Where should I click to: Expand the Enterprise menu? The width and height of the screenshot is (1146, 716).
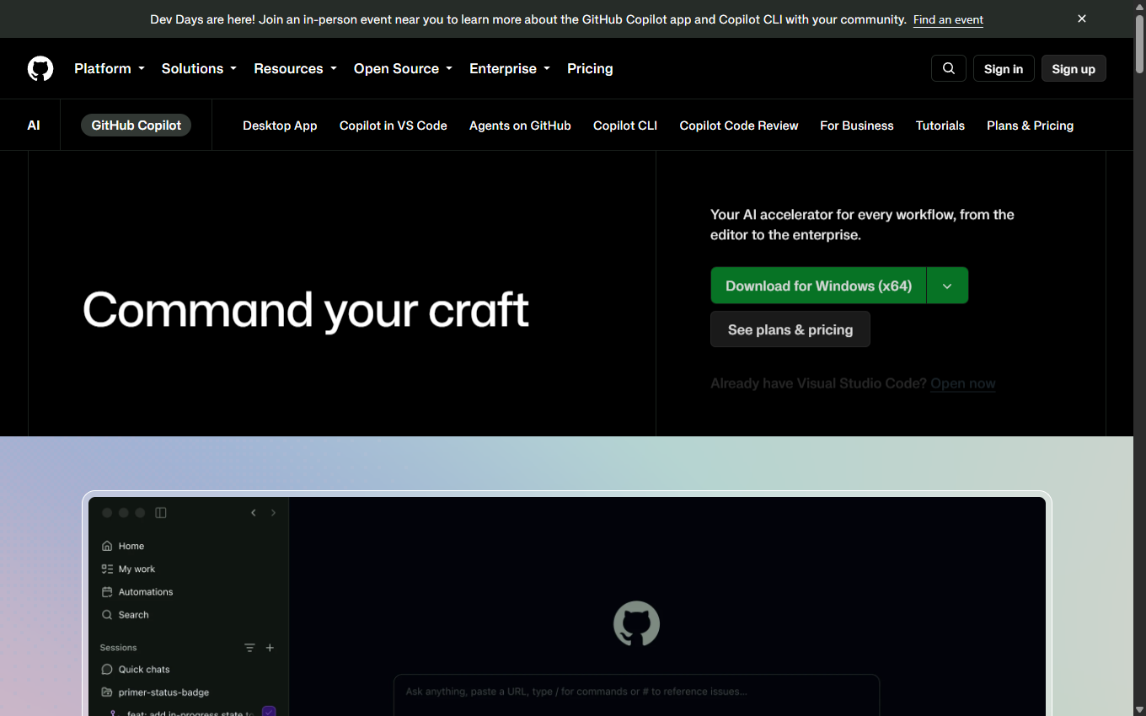click(x=510, y=68)
